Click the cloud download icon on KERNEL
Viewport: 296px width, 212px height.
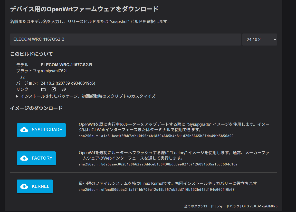click(24, 186)
